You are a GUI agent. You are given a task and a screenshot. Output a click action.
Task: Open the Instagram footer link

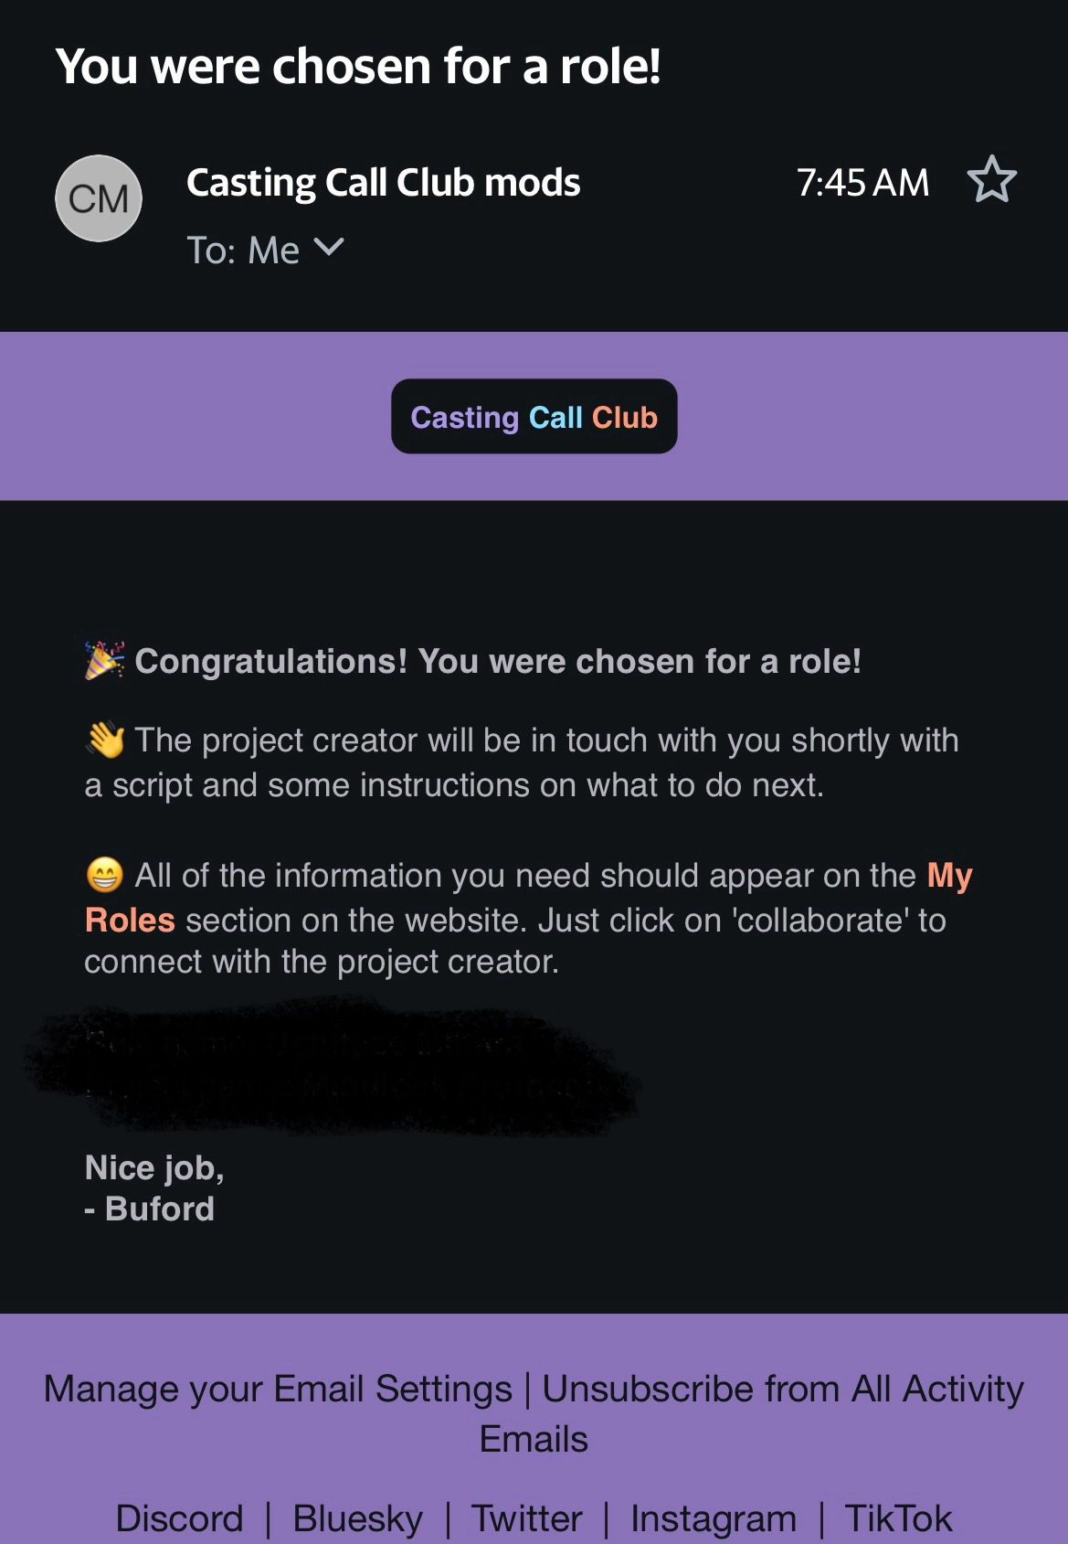tap(713, 1518)
